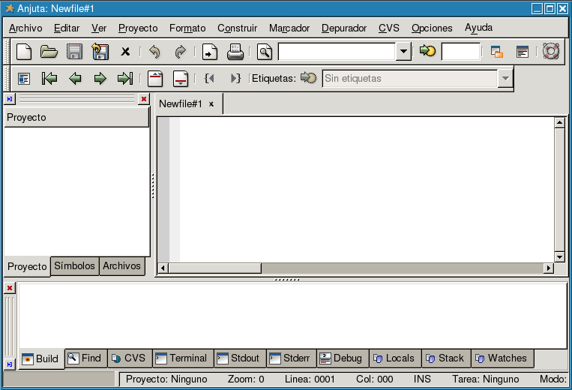
Task: Go to block end brace icon
Action: pyautogui.click(x=235, y=78)
